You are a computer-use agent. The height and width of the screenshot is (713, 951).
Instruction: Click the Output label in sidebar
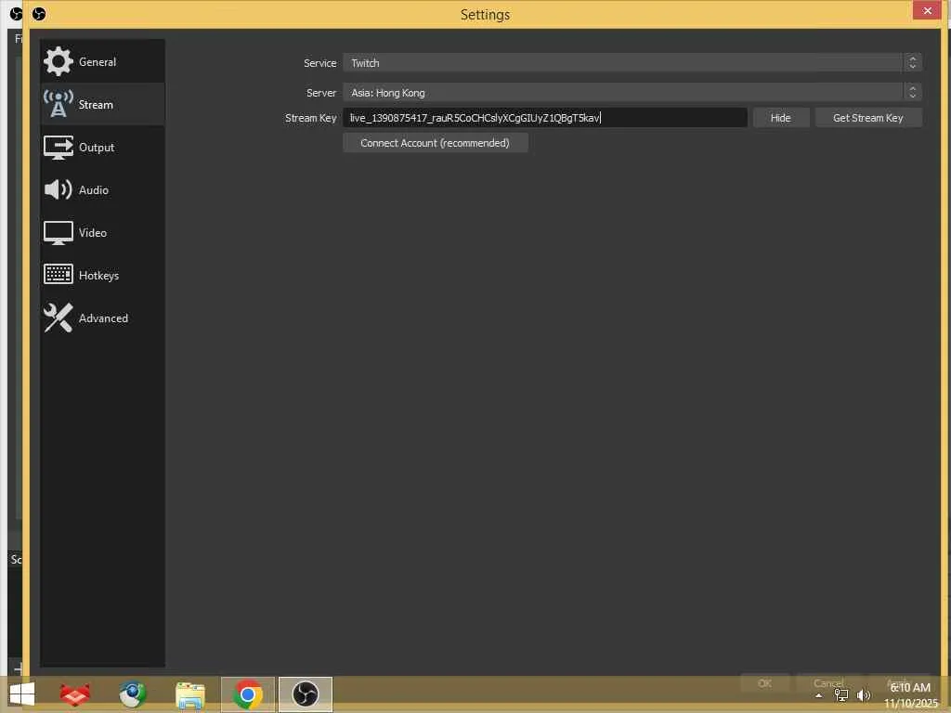(x=97, y=148)
